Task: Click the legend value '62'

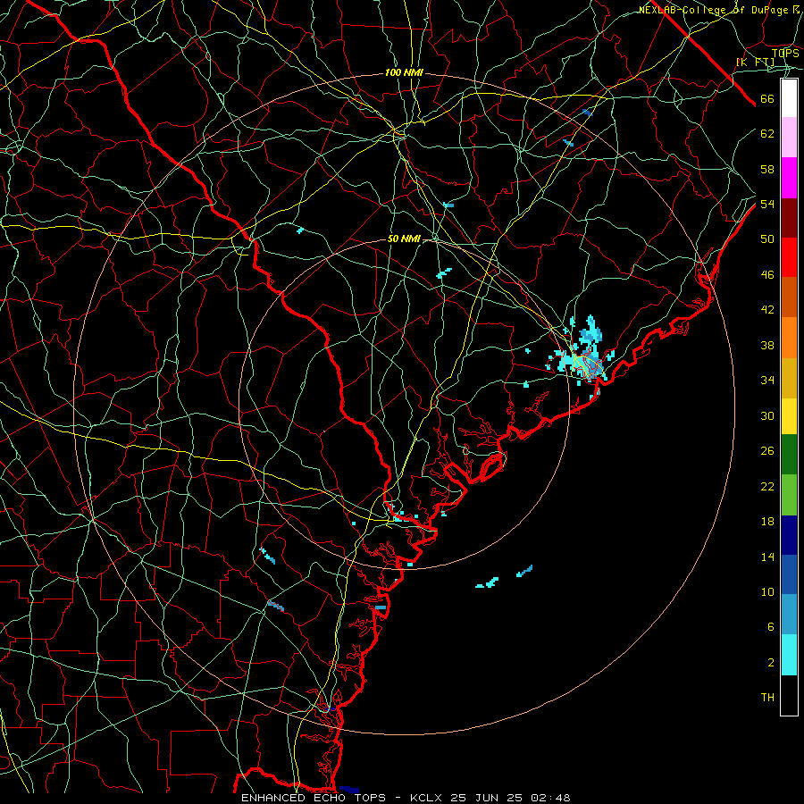Action: (x=767, y=134)
